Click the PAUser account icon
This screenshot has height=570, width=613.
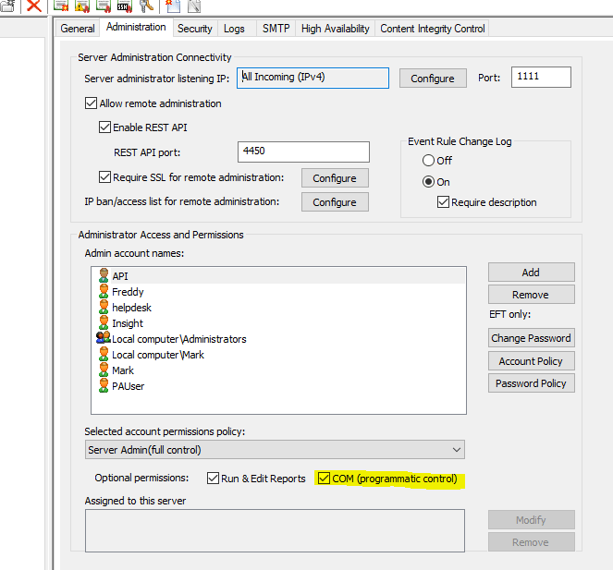pyautogui.click(x=103, y=386)
